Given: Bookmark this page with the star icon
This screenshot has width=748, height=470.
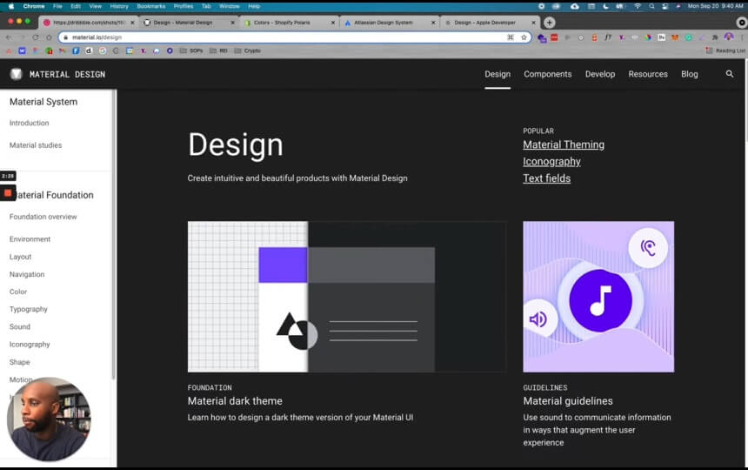Looking at the screenshot, I should [x=524, y=37].
